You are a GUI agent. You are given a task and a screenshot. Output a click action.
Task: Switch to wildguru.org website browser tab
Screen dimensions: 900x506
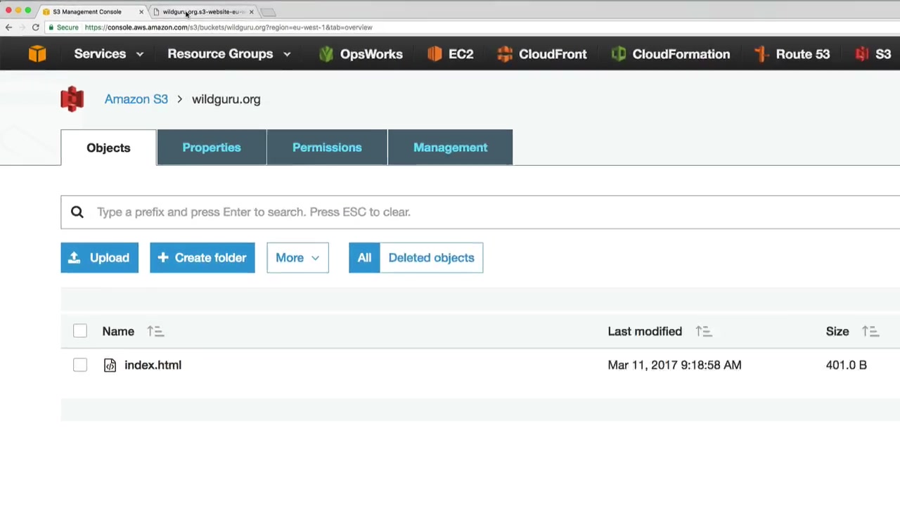click(x=202, y=12)
